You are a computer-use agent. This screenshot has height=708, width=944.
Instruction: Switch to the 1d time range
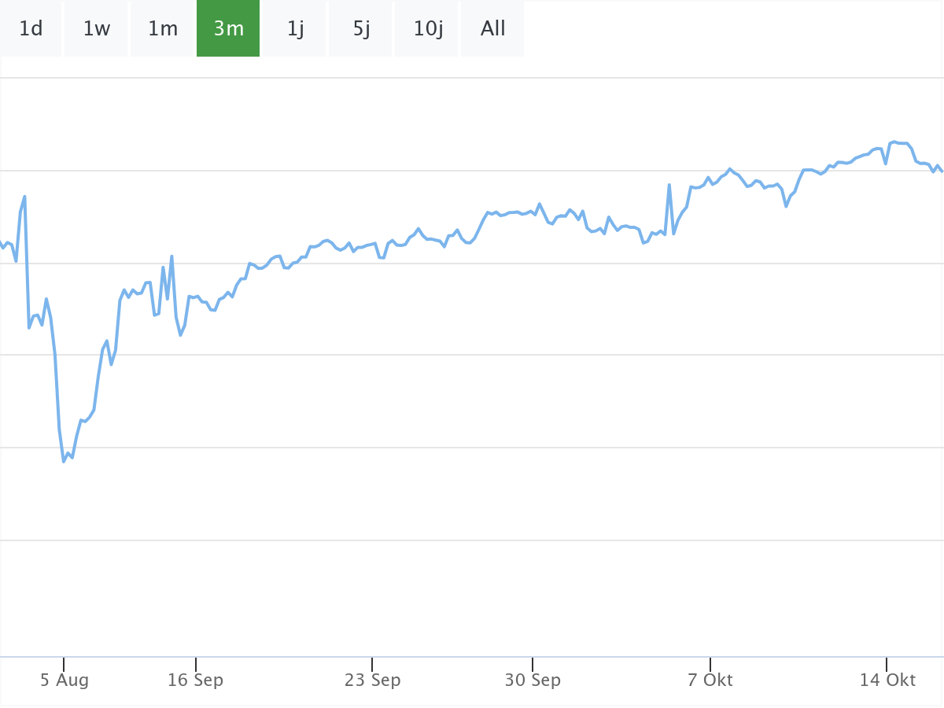click(31, 29)
